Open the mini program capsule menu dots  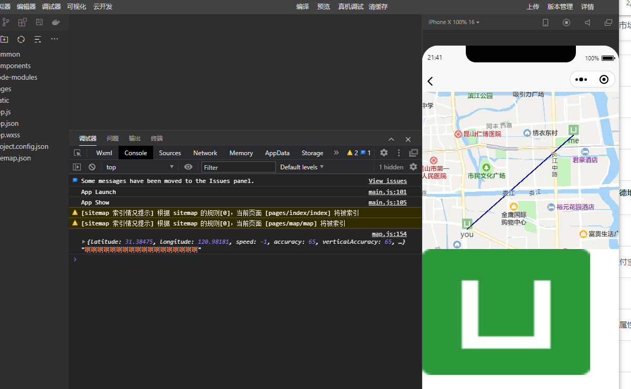point(581,80)
